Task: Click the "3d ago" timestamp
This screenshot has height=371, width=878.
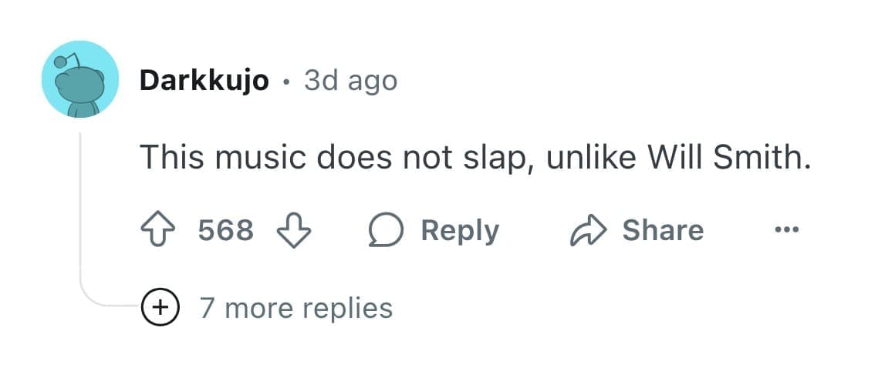Action: [350, 80]
